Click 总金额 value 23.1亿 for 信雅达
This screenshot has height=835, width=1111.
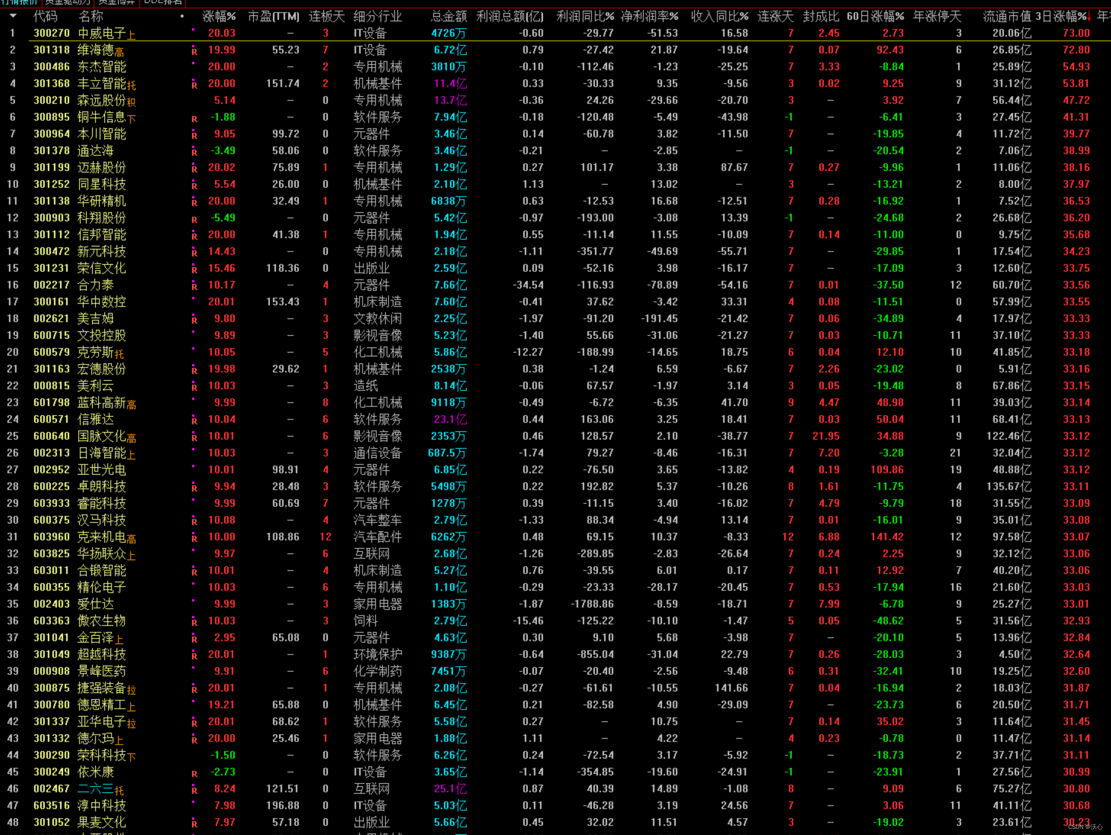450,419
